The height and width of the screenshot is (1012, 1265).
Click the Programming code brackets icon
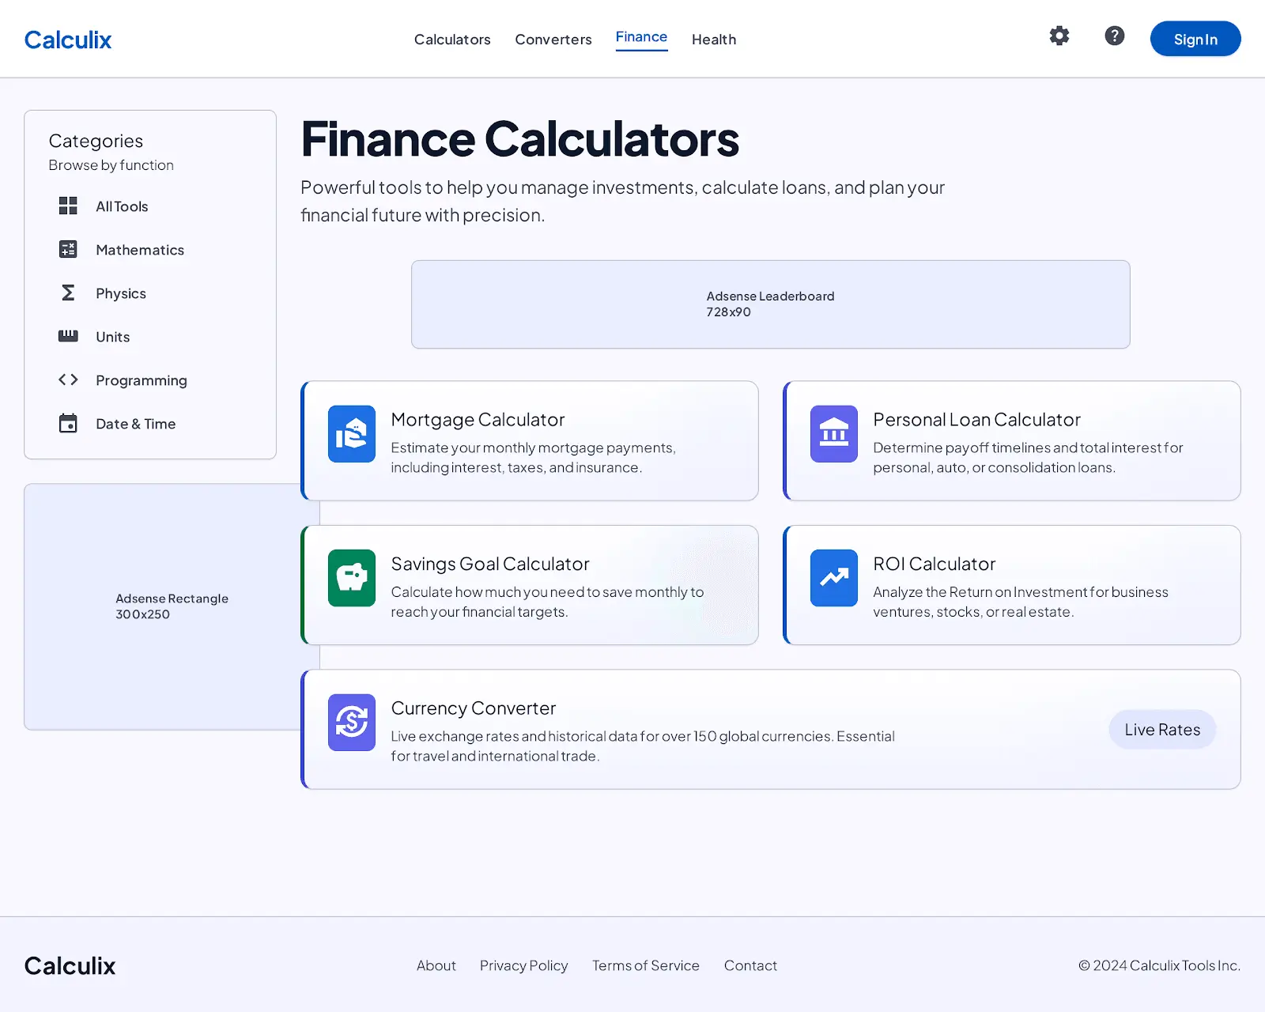68,380
